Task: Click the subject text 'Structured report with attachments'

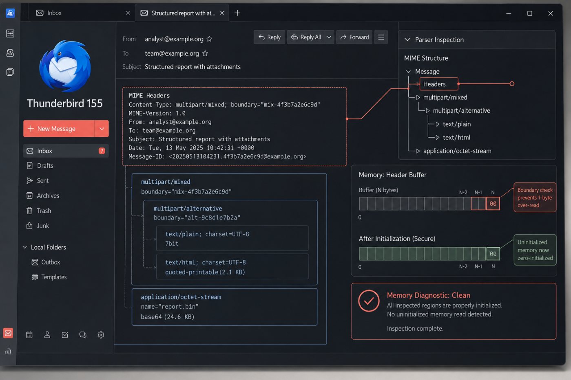Action: coord(193,67)
